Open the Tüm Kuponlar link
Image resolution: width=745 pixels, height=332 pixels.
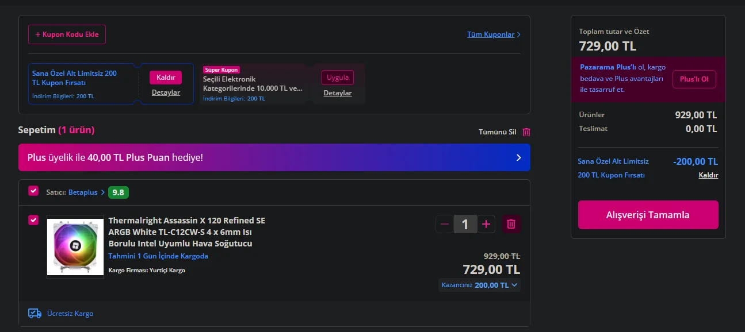tap(491, 34)
